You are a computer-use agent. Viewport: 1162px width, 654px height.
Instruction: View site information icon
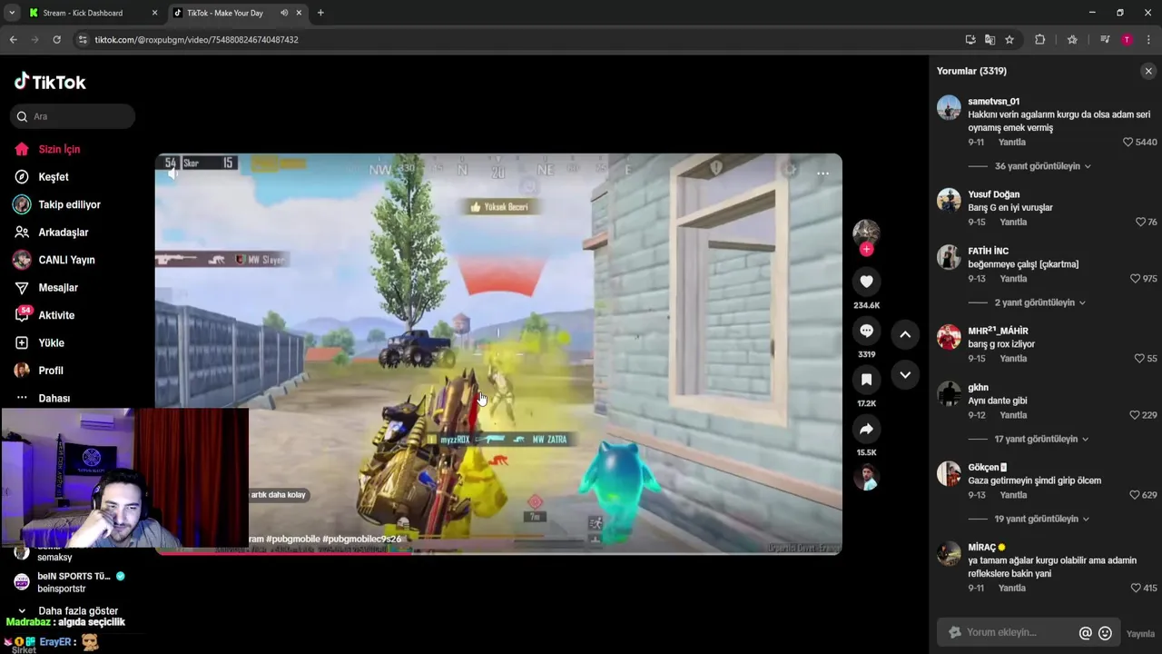point(84,40)
